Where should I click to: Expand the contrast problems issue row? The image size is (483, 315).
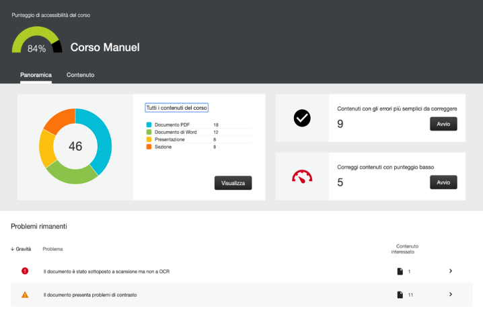point(450,294)
